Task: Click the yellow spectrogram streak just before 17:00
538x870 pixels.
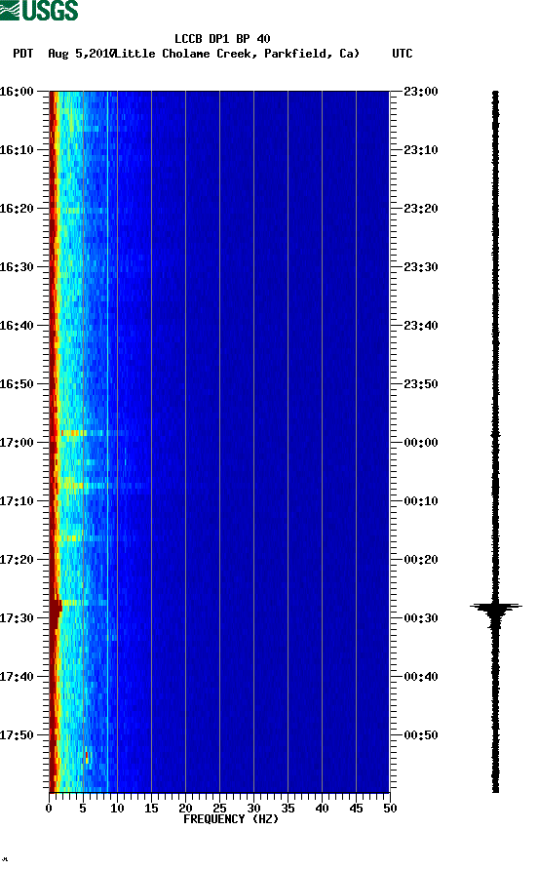Action: pyautogui.click(x=74, y=433)
